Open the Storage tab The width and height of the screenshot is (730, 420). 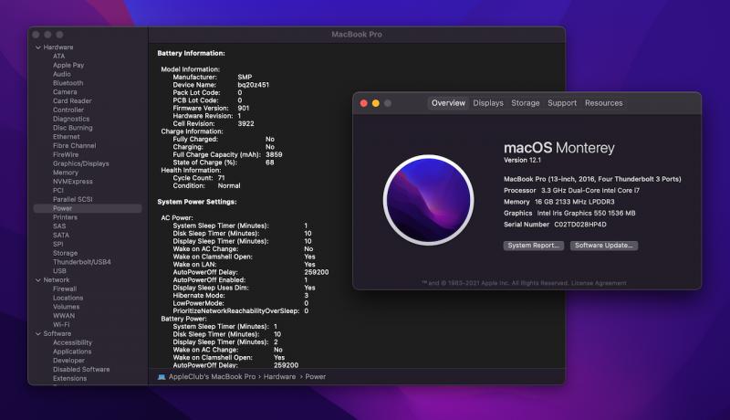pos(526,103)
